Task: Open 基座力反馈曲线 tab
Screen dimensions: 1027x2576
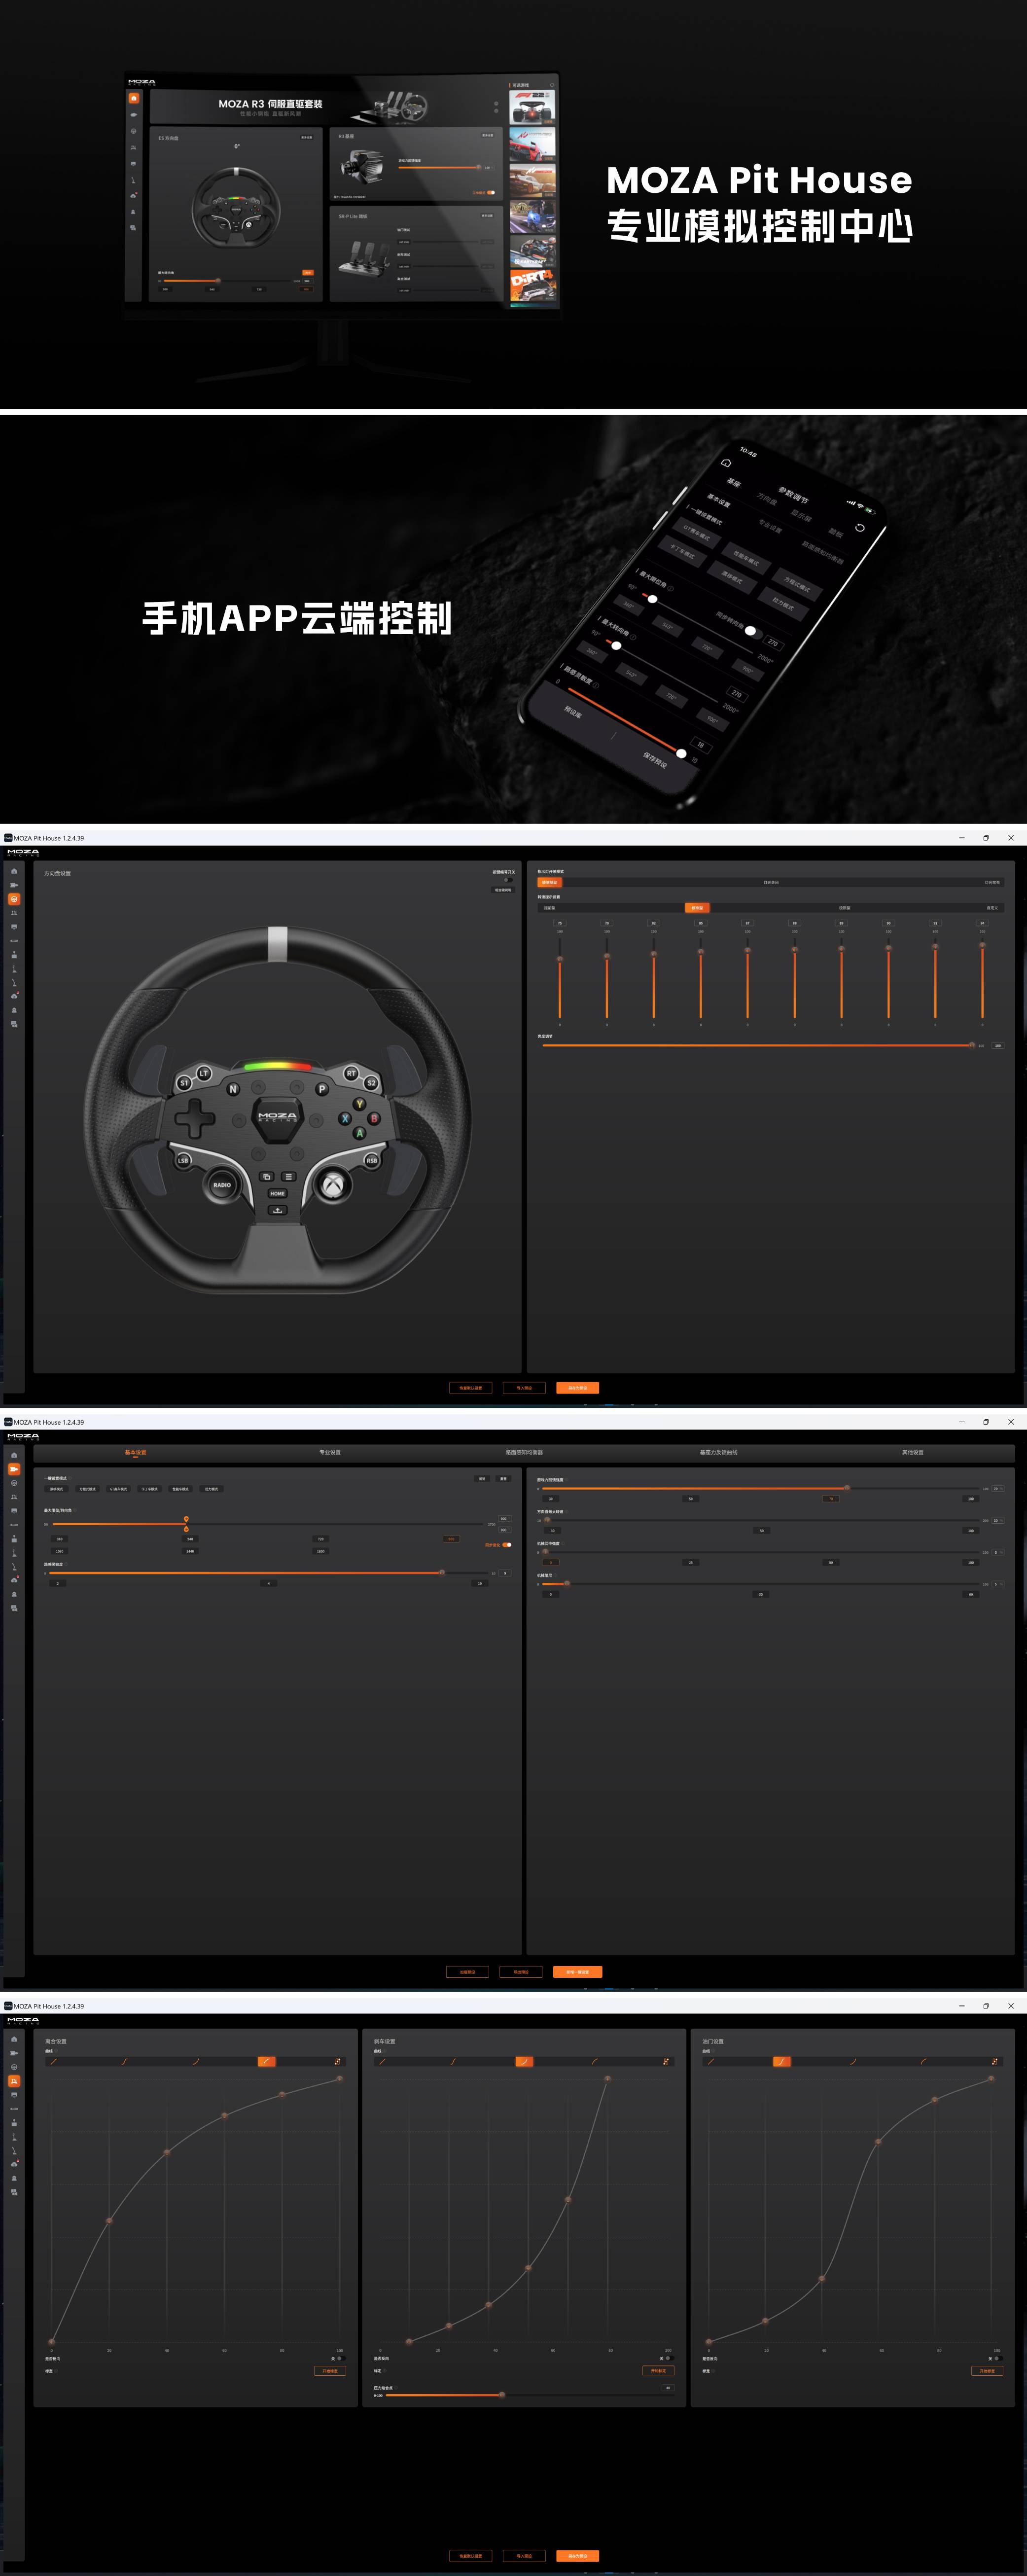Action: pyautogui.click(x=719, y=1452)
